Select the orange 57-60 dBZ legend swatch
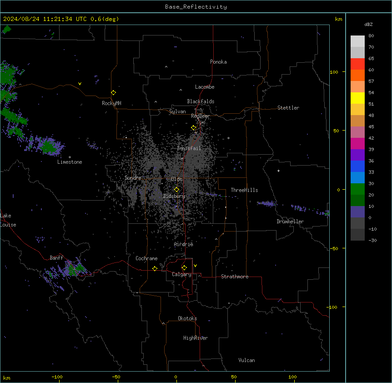Image resolution: width=392 pixels, height=383 pixels. [x=357, y=76]
